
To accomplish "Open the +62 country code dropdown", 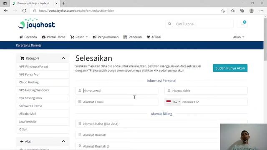I will [173, 102].
